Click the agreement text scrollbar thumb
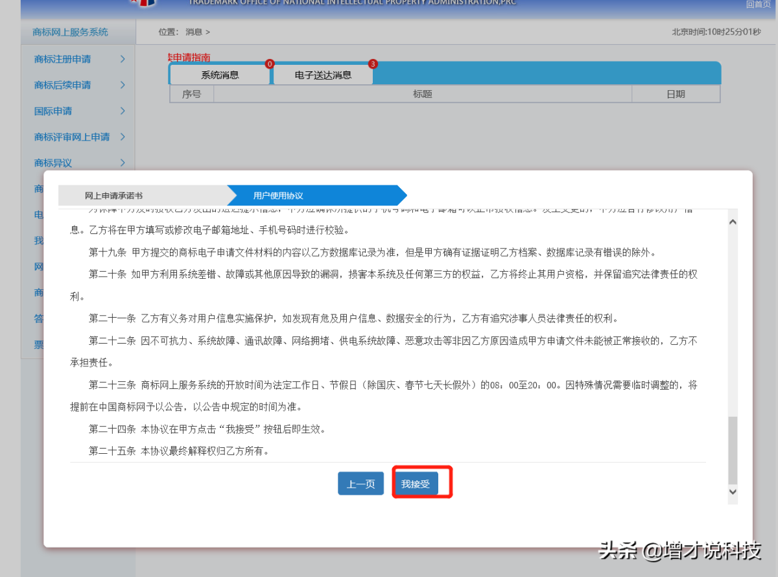778x577 pixels. coord(733,451)
